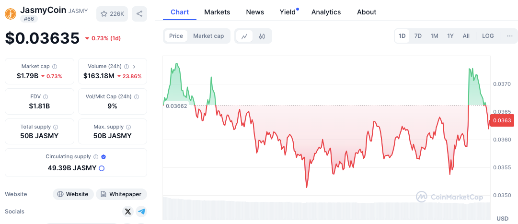
Task: Click the share icon button
Action: (139, 14)
